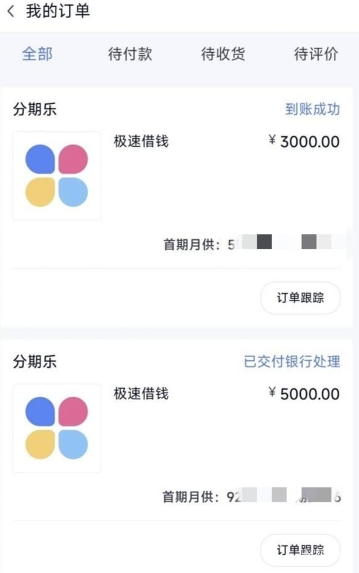
Task: Open the clover logo of the 5000.00 order
Action: [56, 428]
